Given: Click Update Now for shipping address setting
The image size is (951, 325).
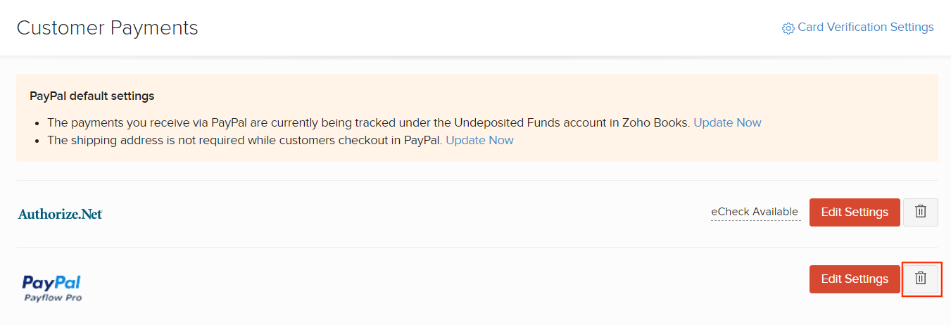Looking at the screenshot, I should (x=479, y=140).
